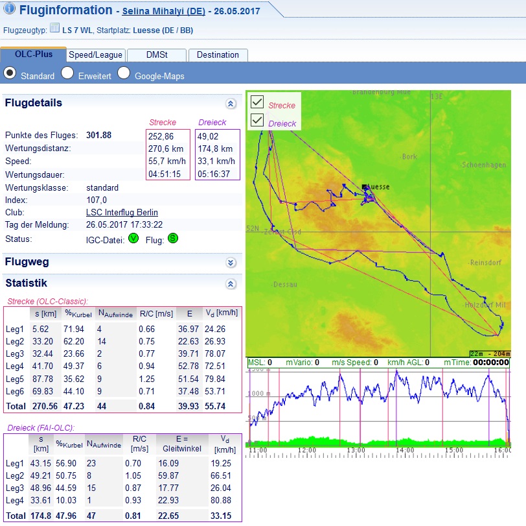The height and width of the screenshot is (526, 526).
Task: Open the DMSt tab
Action: (156, 55)
